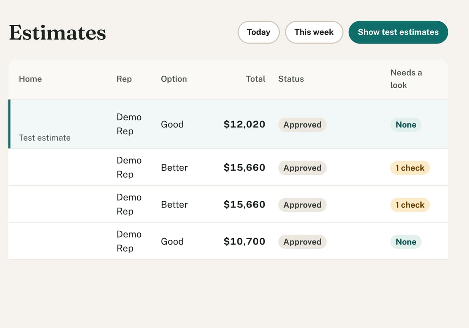Click the Option column header
The image size is (469, 328).
[174, 79]
